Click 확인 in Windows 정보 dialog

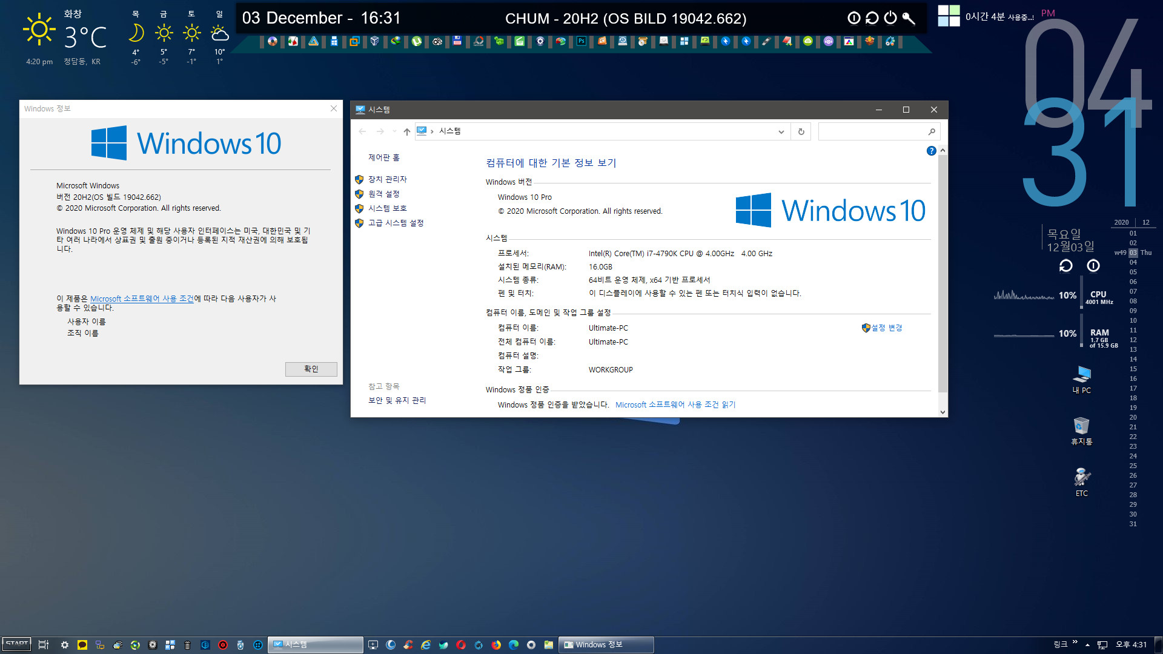click(311, 369)
